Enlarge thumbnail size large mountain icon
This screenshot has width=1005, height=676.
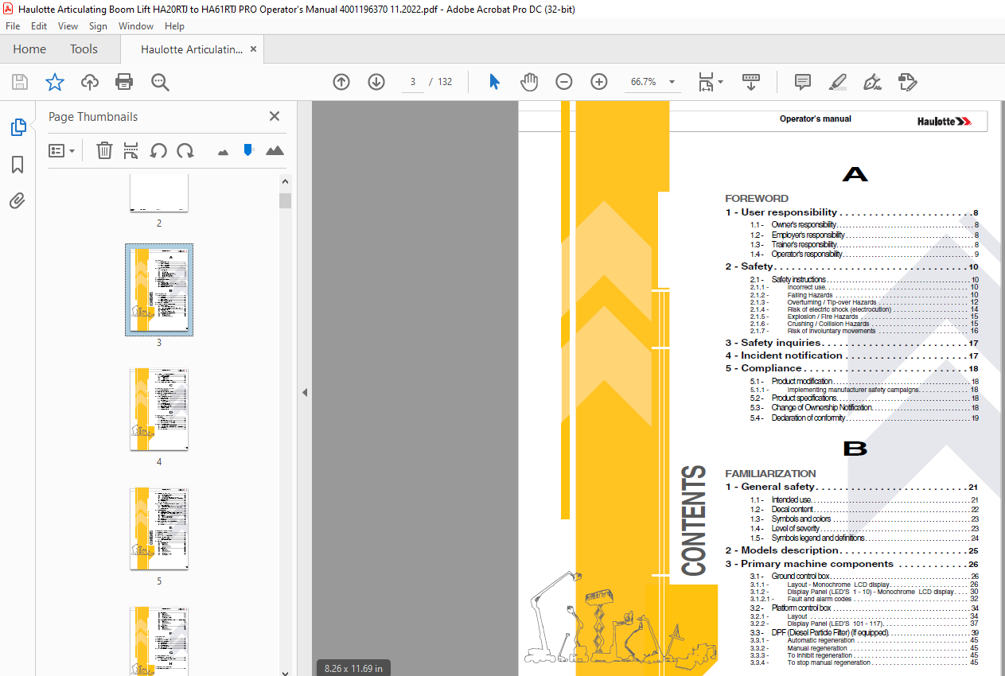tap(275, 150)
